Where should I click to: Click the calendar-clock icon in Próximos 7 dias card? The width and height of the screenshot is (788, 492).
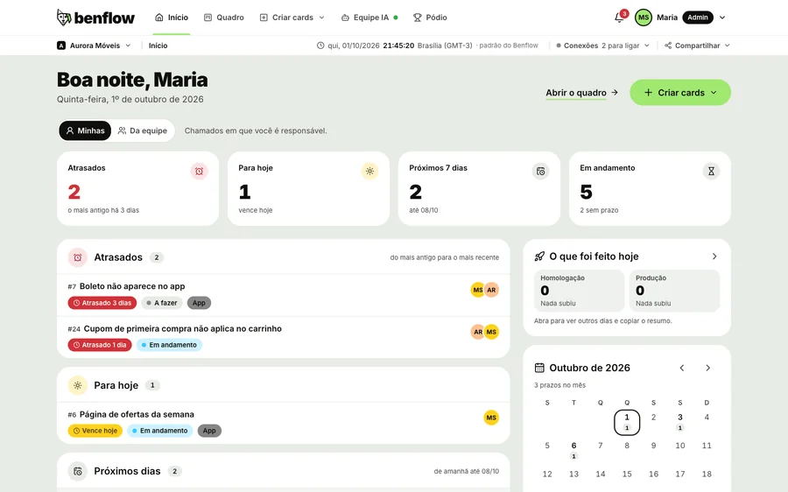[541, 172]
